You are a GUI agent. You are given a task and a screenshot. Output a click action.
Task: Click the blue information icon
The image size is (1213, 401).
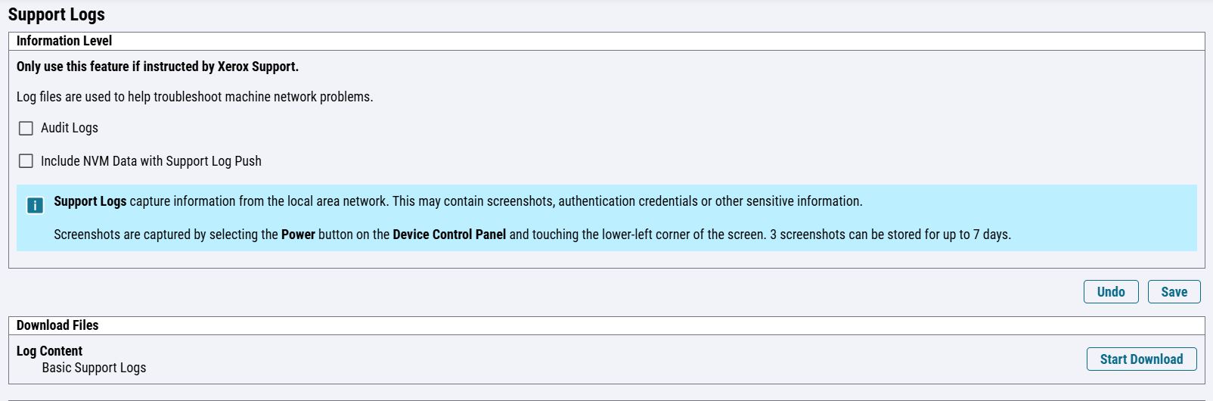(35, 205)
